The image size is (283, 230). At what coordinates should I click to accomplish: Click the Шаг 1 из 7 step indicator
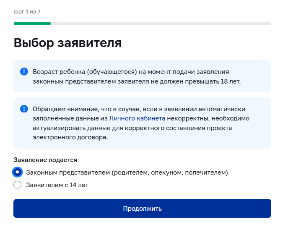(27, 12)
